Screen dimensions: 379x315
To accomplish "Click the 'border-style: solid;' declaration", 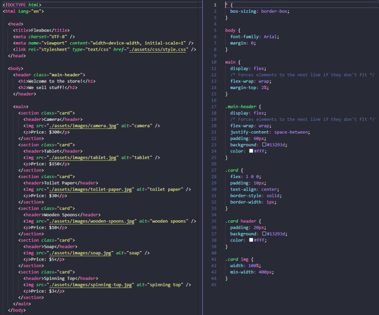I will [256, 196].
